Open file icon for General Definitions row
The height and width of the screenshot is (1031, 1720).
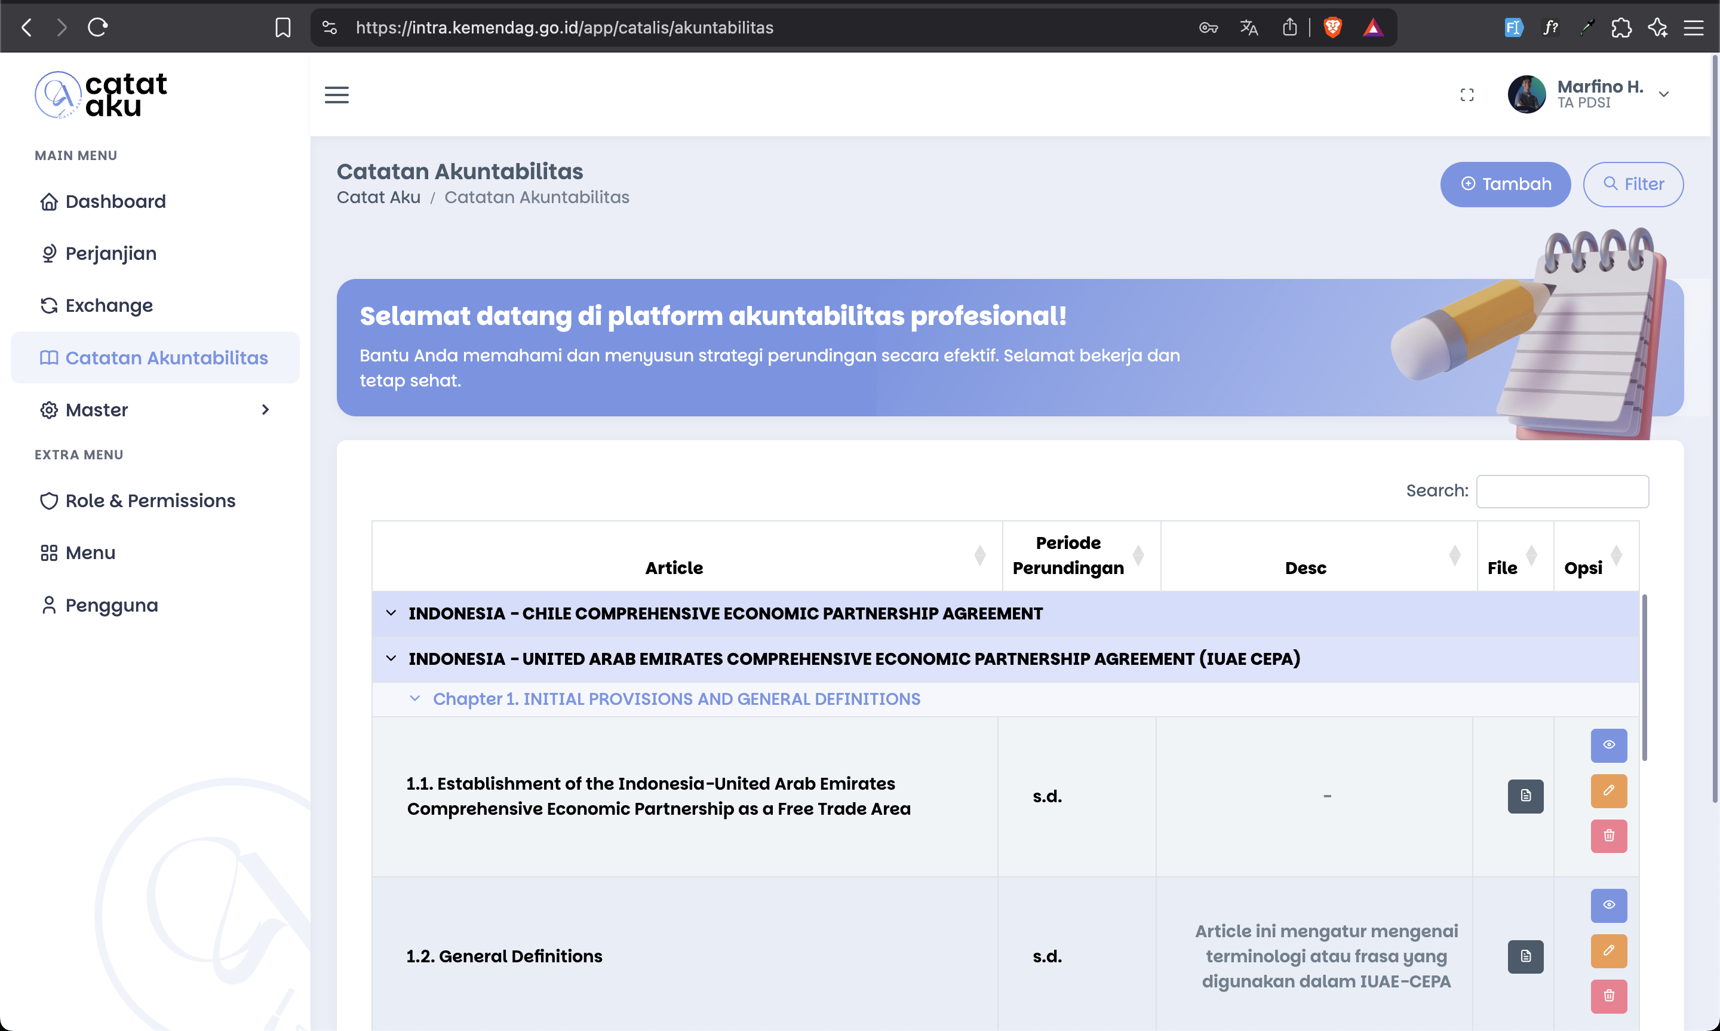(x=1525, y=957)
